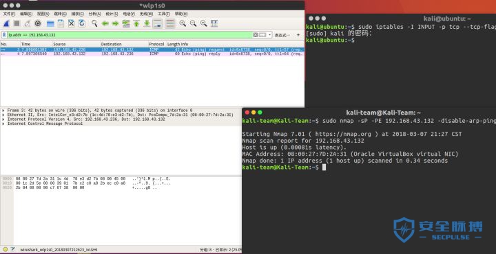496x254 pixels.
Task: Sort by the No. column header
Action: tap(10, 44)
